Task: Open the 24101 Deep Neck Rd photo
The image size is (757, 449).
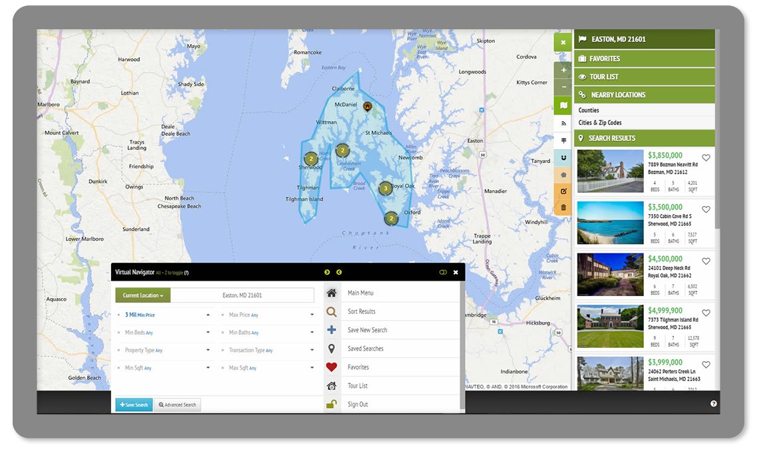Action: (x=610, y=274)
